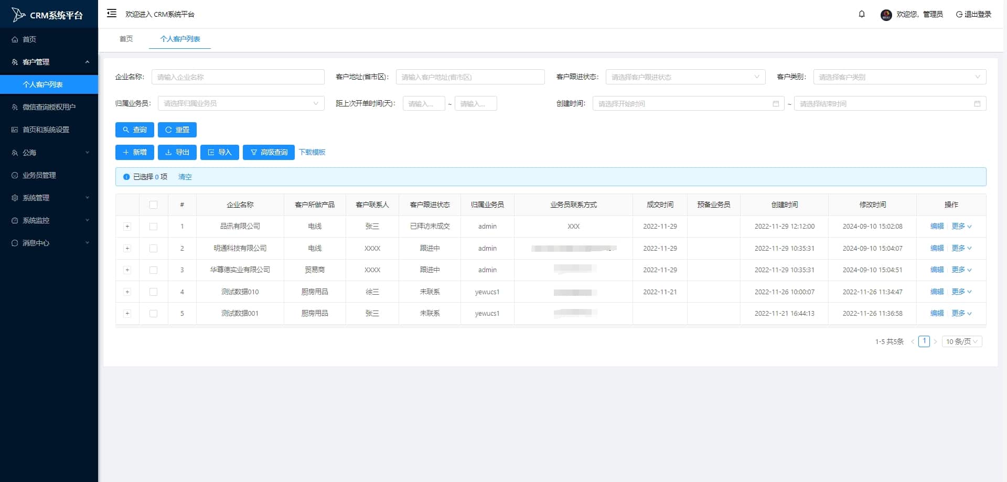This screenshot has height=482, width=1007.
Task: Click 退出登录 to log out
Action: tap(973, 14)
